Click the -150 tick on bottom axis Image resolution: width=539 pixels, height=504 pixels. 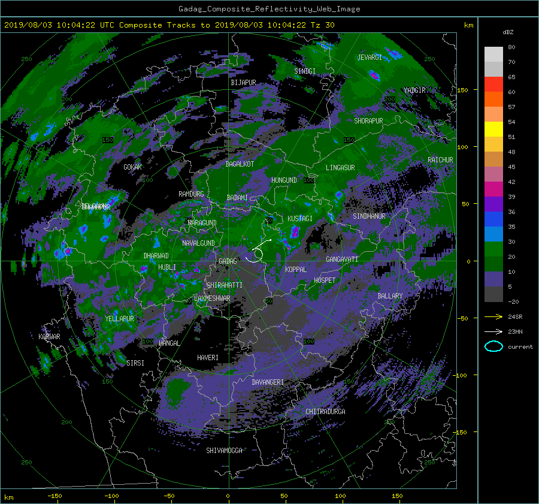click(54, 496)
